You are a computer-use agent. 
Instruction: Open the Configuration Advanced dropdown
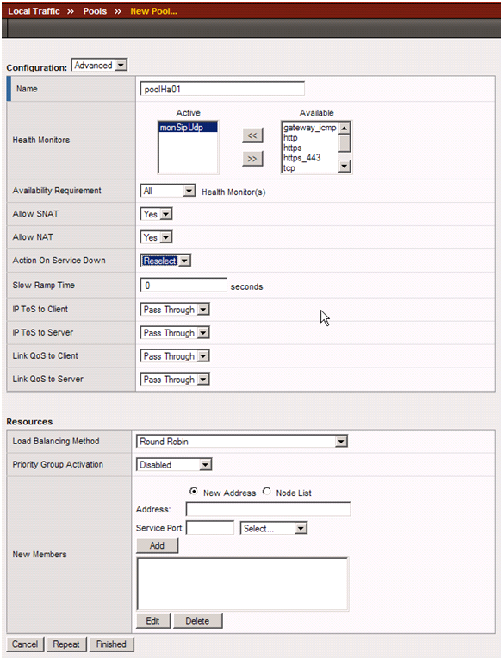tap(99, 66)
